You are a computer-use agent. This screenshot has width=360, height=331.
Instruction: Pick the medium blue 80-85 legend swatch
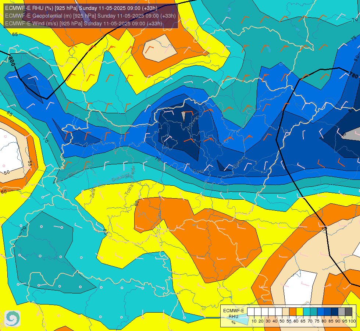[x=327, y=312]
